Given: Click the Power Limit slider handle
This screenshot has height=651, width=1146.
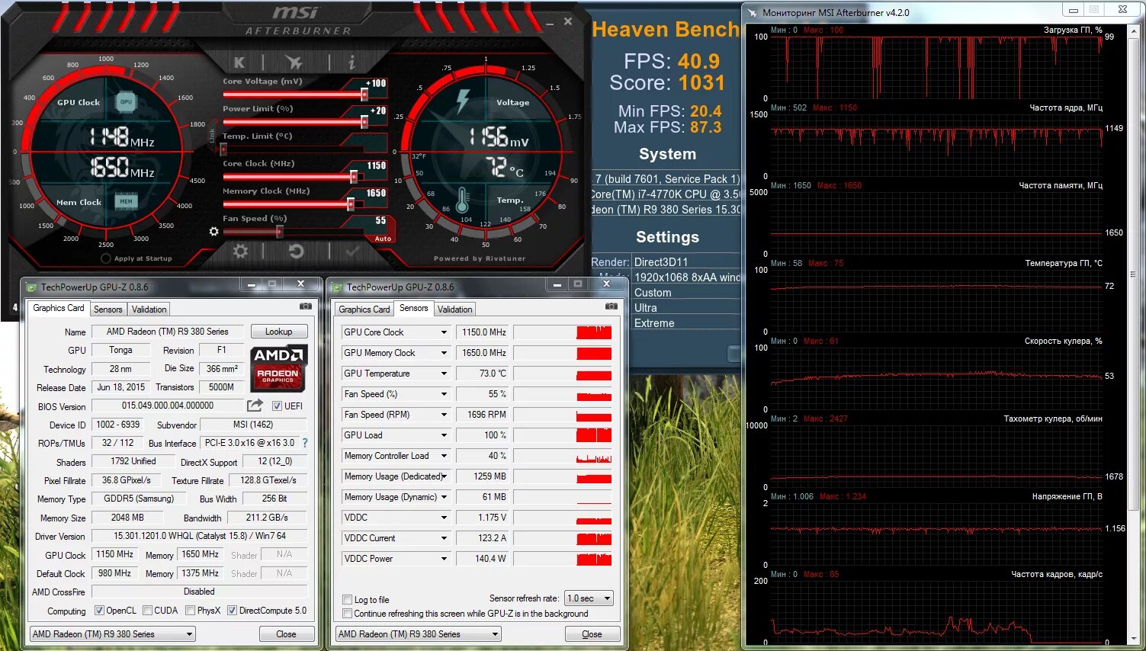Looking at the screenshot, I should [364, 122].
